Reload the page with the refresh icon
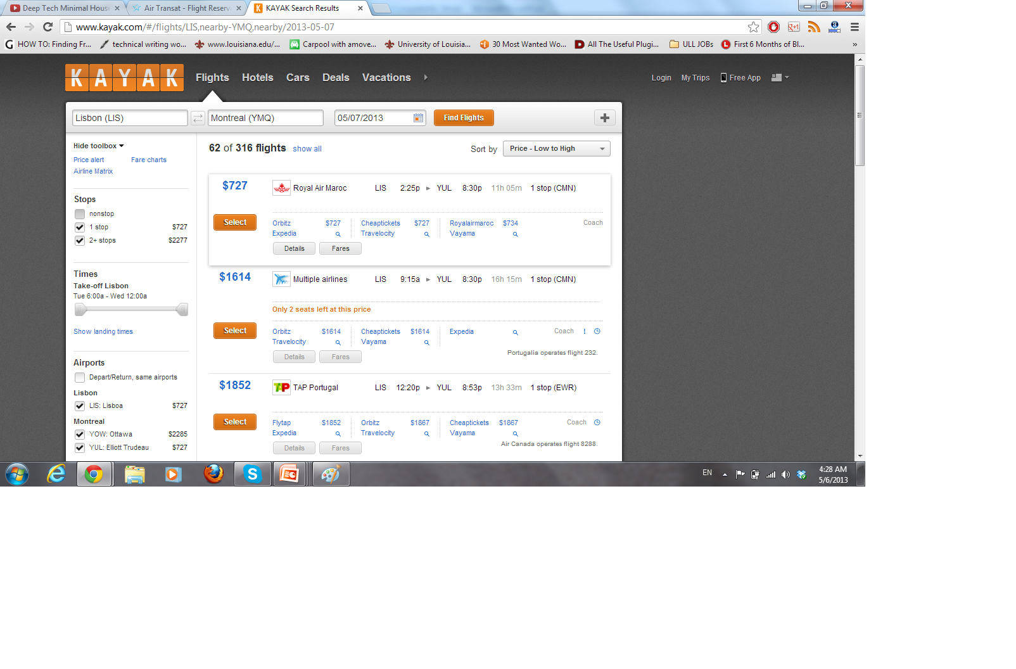The image size is (1016, 669). click(x=48, y=27)
